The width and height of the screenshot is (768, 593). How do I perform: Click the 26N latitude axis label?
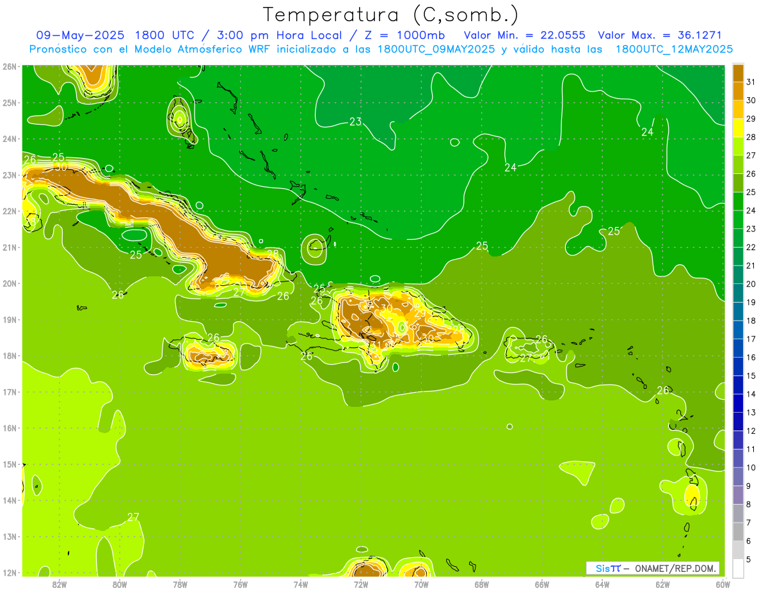(10, 66)
